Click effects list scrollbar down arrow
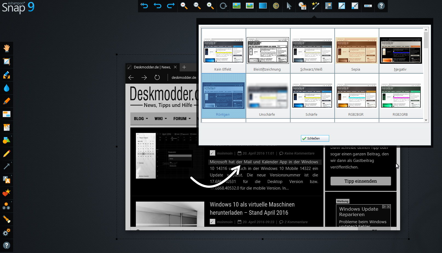The image size is (442, 253). [x=426, y=120]
